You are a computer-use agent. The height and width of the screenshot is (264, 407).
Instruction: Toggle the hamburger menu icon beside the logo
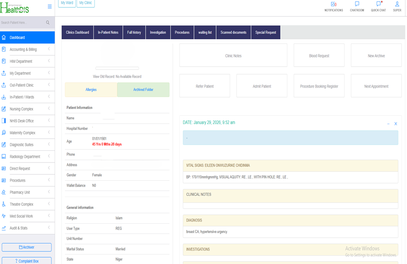(x=49, y=6)
